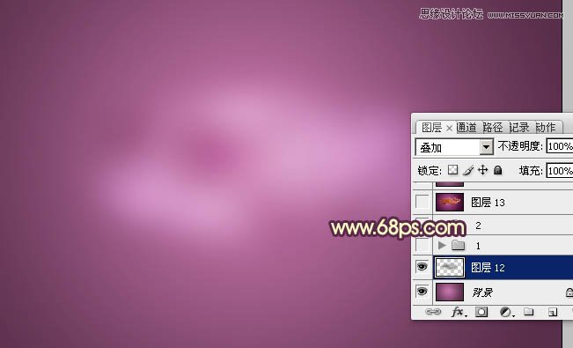Open the fx layer style menu
This screenshot has width=573, height=348.
pyautogui.click(x=459, y=312)
